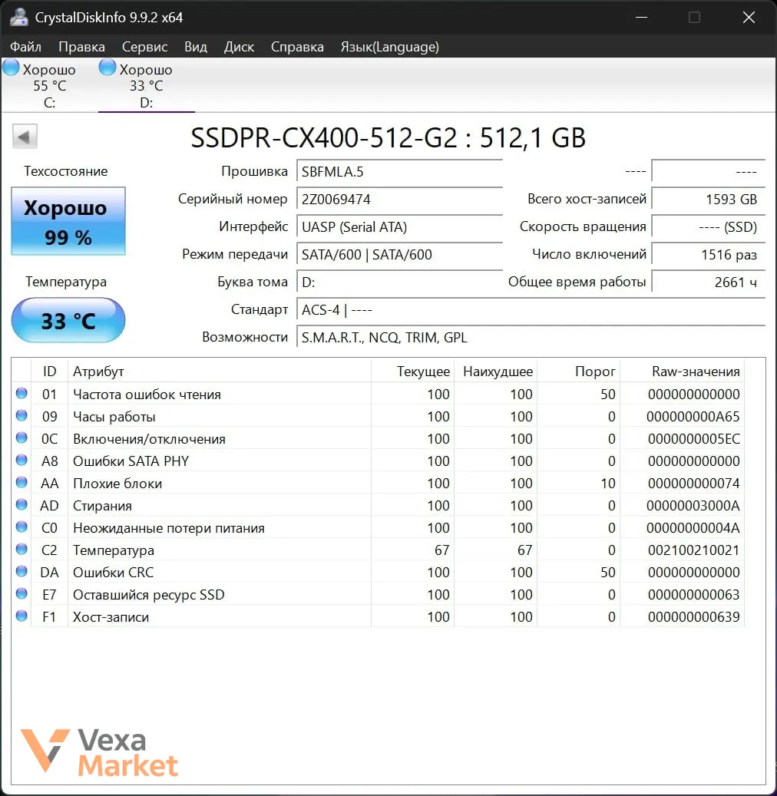Open the Сервис menu
The width and height of the screenshot is (777, 796).
pos(145,47)
